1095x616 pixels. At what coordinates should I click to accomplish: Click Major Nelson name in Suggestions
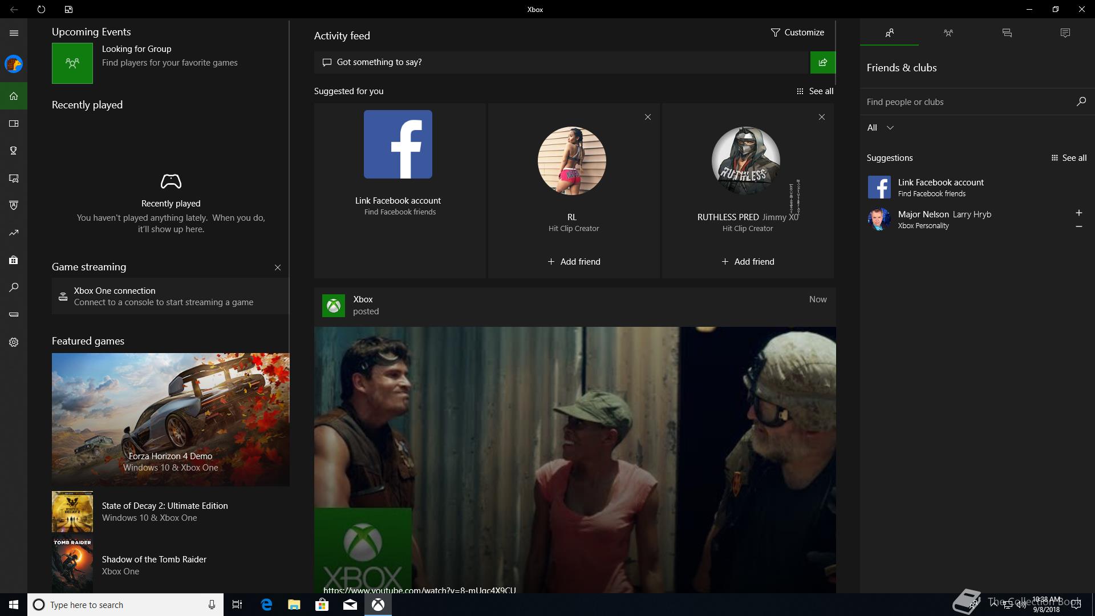click(923, 214)
